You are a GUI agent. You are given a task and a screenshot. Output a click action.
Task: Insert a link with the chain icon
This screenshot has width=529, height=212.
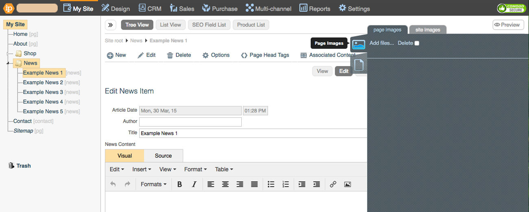pyautogui.click(x=333, y=184)
